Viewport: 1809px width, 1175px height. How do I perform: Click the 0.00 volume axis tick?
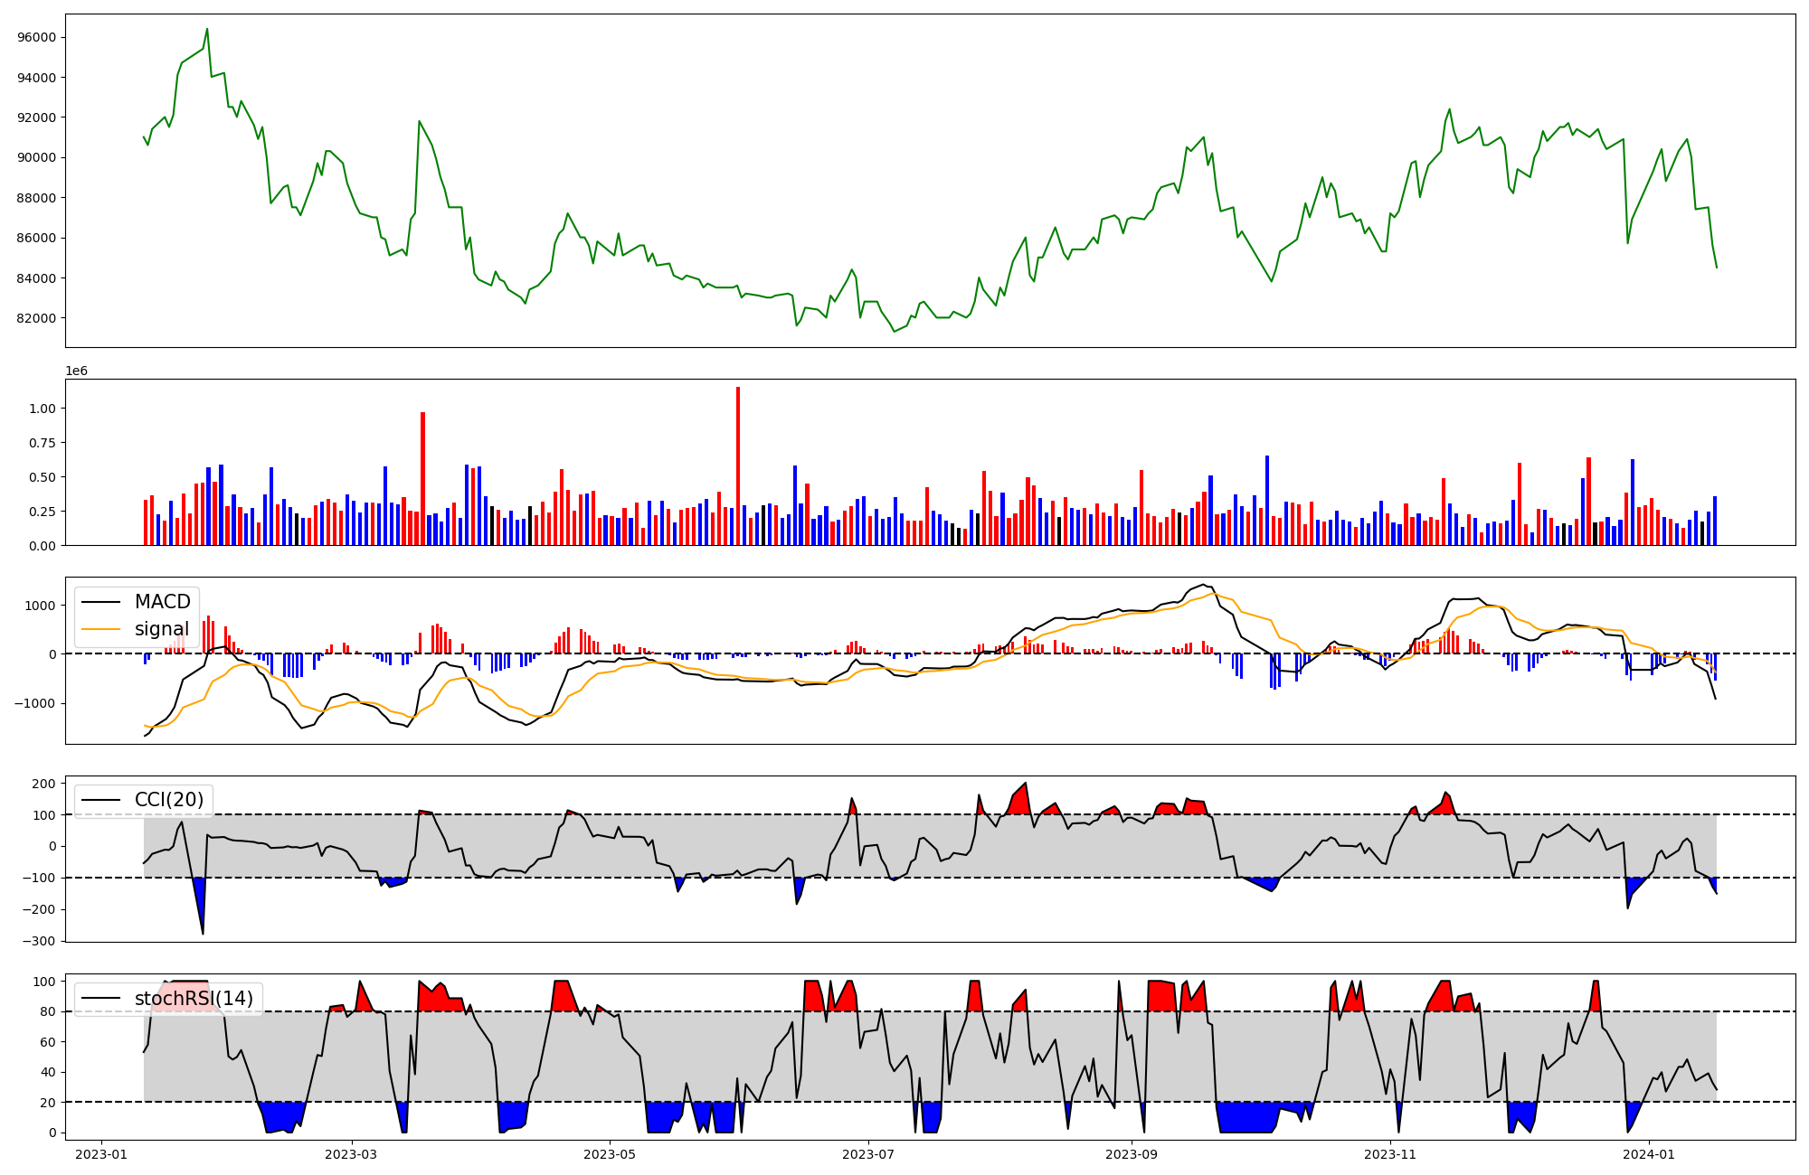coord(43,546)
